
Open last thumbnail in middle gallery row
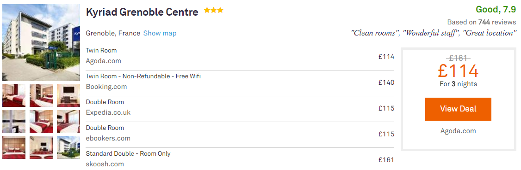point(68,121)
